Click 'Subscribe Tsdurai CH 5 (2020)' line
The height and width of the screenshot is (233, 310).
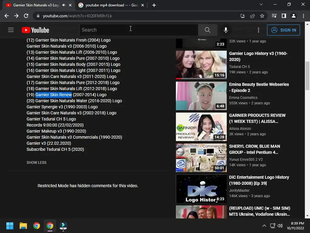point(55,149)
